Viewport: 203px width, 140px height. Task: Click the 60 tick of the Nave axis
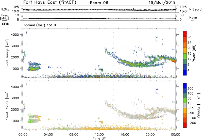(x=181, y=15)
